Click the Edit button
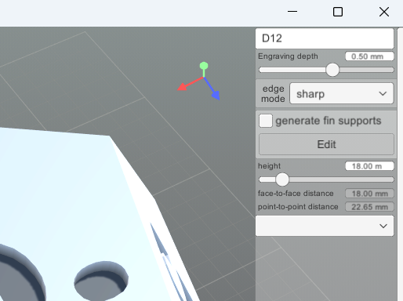 click(326, 144)
